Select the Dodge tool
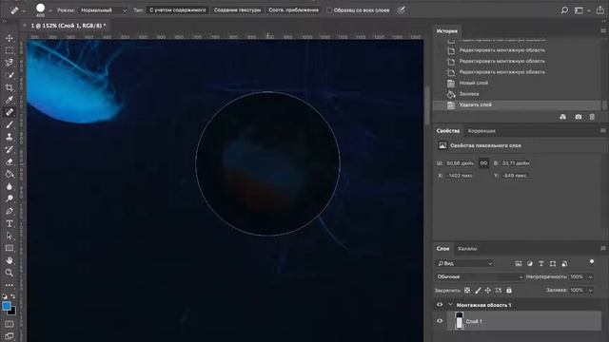The width and height of the screenshot is (609, 342). point(10,199)
